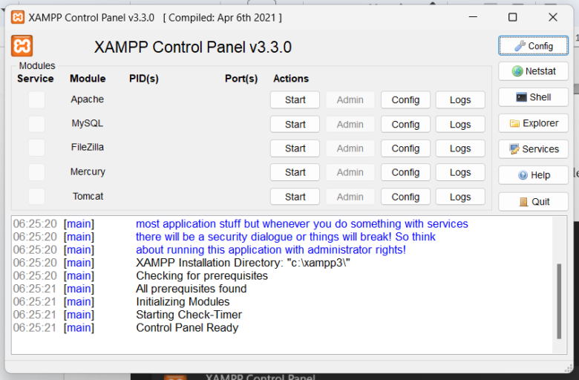The width and height of the screenshot is (579, 380).
Task: Quit XAMPP using the door icon button
Action: click(533, 202)
